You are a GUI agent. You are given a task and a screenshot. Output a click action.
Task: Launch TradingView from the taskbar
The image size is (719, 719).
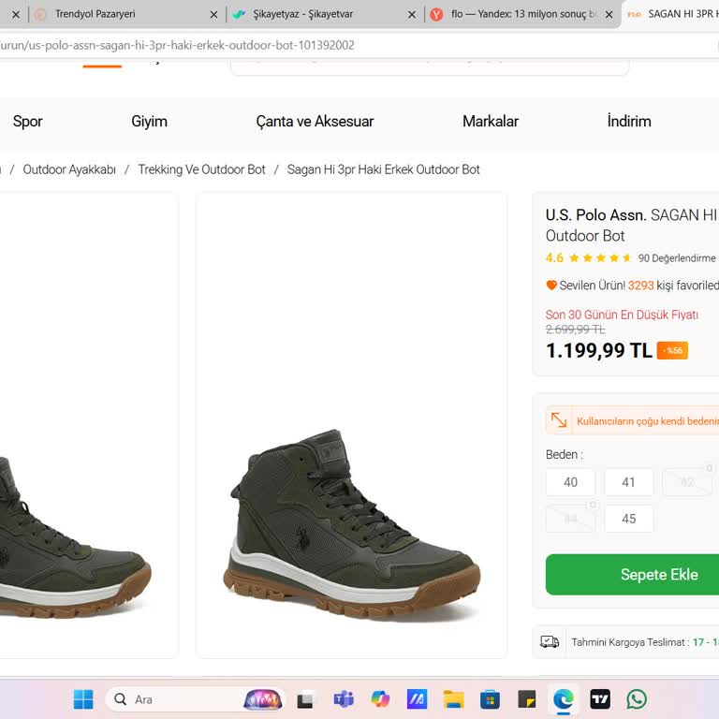pyautogui.click(x=600, y=699)
